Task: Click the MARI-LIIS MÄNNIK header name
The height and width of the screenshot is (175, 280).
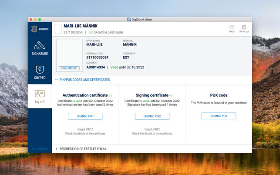Action: [x=81, y=26]
